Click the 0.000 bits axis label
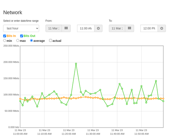Viewport: 169px width, 136px height. pos(14,127)
